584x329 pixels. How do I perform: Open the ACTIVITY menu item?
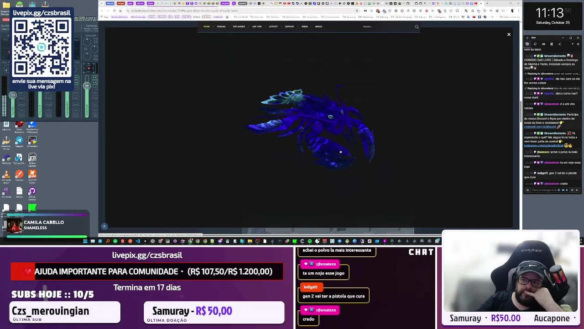tap(273, 27)
